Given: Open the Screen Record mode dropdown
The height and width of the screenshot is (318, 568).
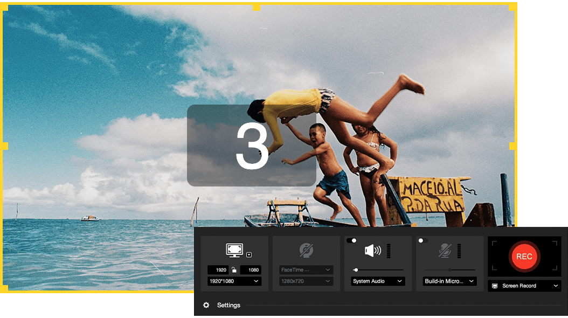Looking at the screenshot, I should (x=524, y=286).
